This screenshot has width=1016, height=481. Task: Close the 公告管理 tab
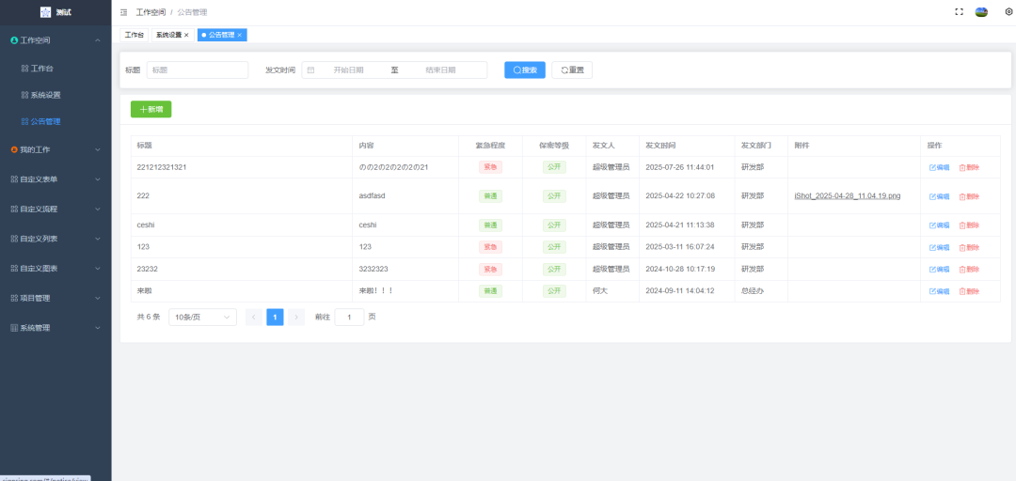(240, 35)
